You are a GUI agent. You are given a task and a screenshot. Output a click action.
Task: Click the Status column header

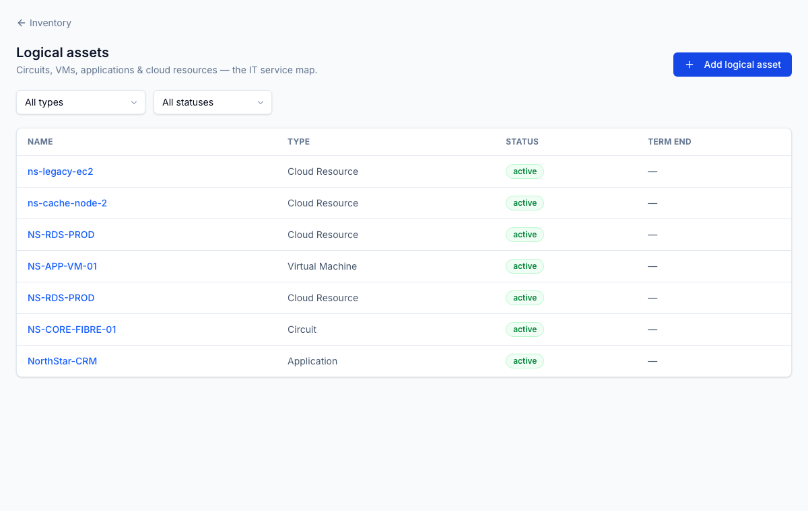pos(522,142)
